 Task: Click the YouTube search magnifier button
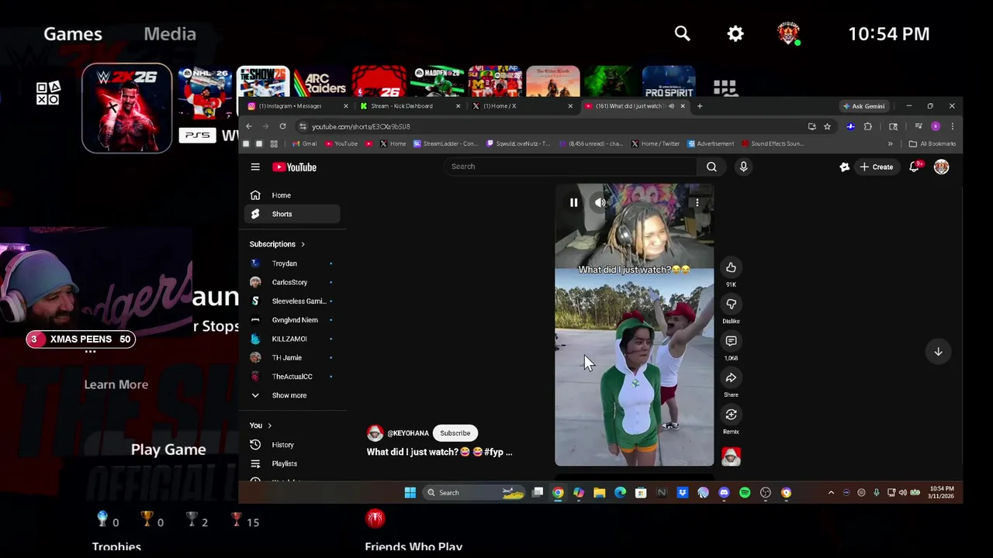coord(711,167)
